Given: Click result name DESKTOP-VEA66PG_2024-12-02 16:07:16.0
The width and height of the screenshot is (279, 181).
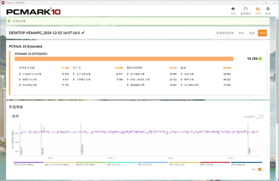Looking at the screenshot, I should pyautogui.click(x=44, y=33).
